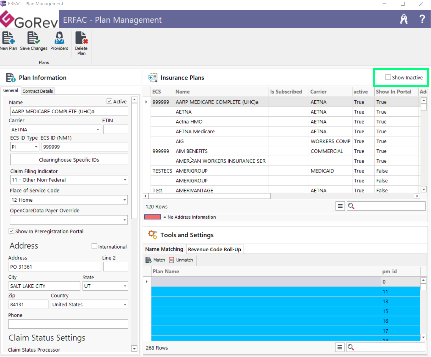Open the Providers tool

click(x=59, y=38)
